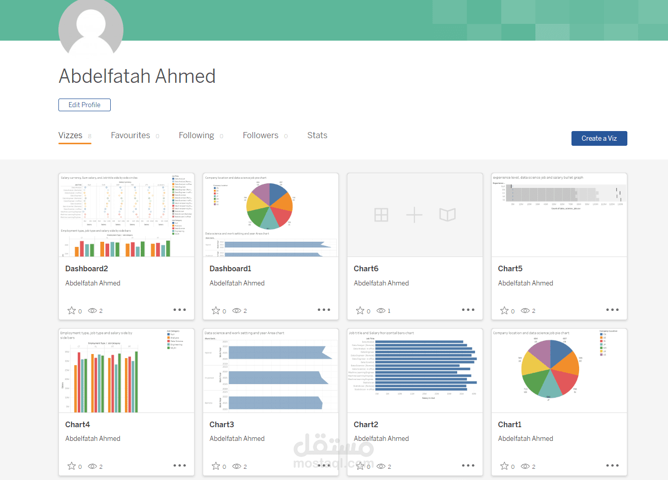Click author Abdelfatah Ahmed under Dashboard2

[x=92, y=283]
